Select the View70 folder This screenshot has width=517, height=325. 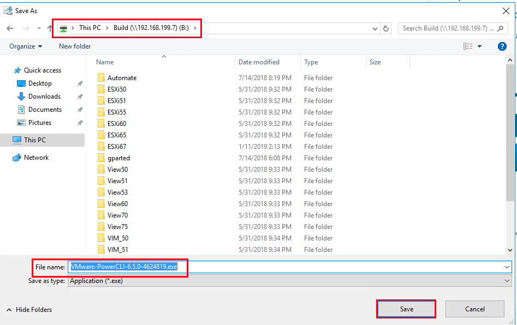coord(117,215)
